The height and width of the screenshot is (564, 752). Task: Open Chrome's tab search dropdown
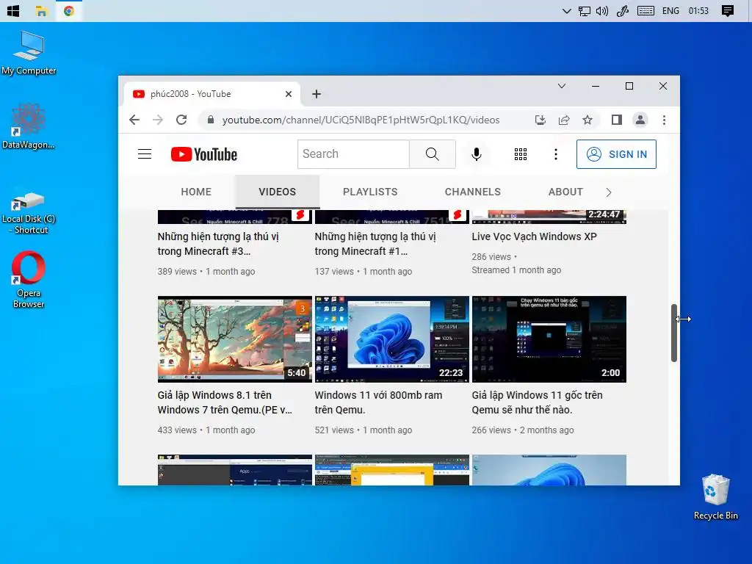point(562,87)
